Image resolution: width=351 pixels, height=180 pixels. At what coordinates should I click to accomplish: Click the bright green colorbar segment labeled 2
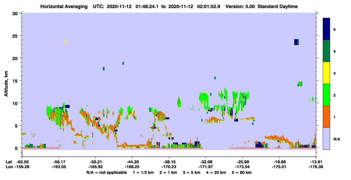[x=326, y=95]
